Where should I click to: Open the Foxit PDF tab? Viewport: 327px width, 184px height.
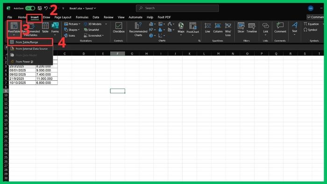164,17
